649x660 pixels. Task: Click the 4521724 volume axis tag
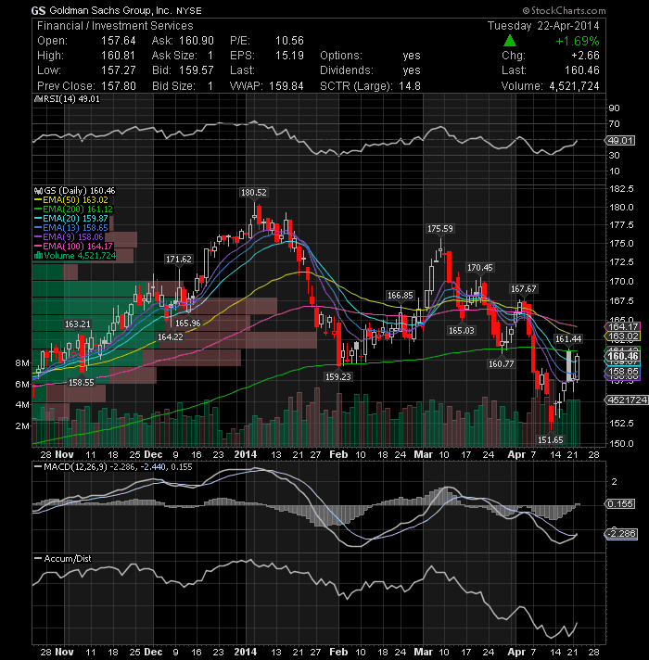(627, 400)
